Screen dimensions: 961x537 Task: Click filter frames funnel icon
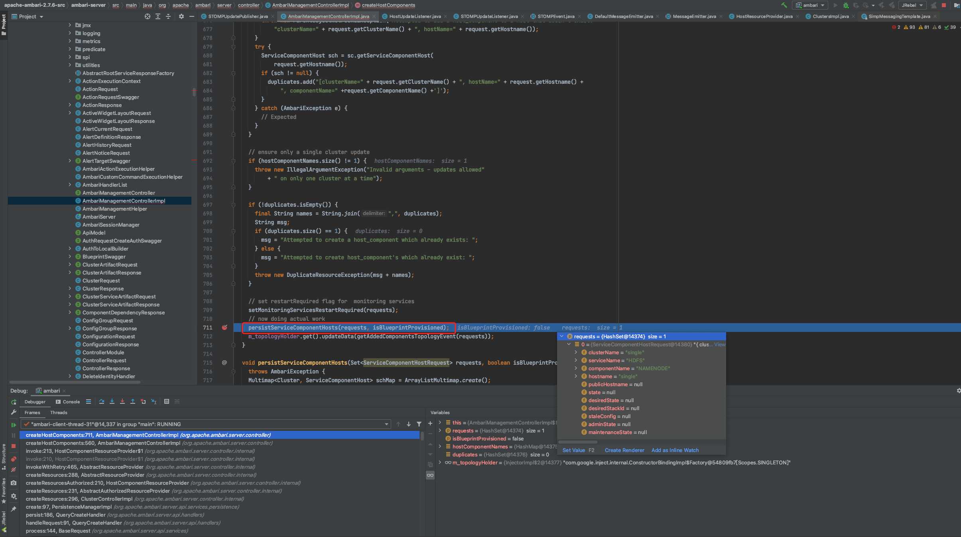[419, 424]
